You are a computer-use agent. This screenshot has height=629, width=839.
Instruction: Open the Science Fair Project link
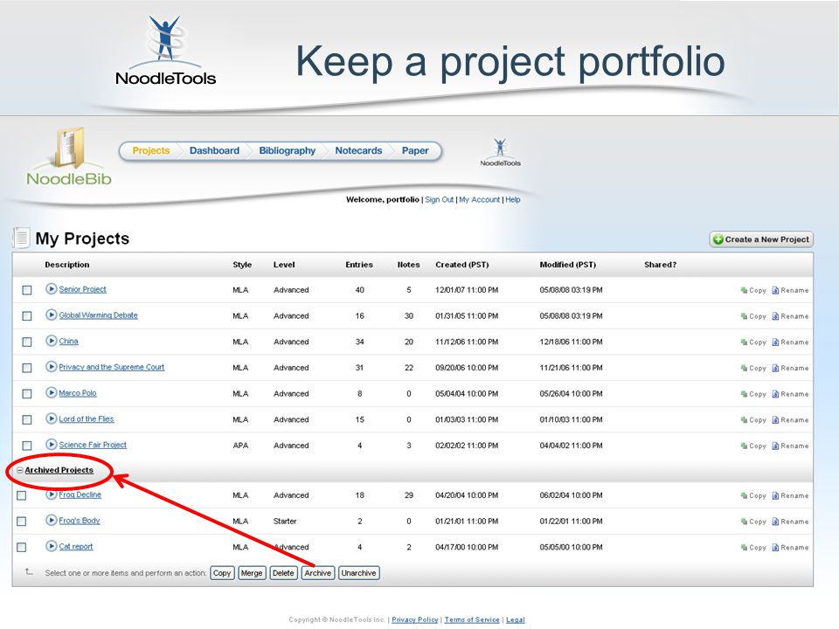pos(93,445)
